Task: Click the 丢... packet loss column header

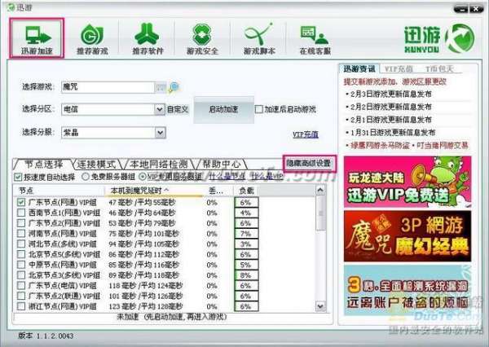Action: [218, 191]
